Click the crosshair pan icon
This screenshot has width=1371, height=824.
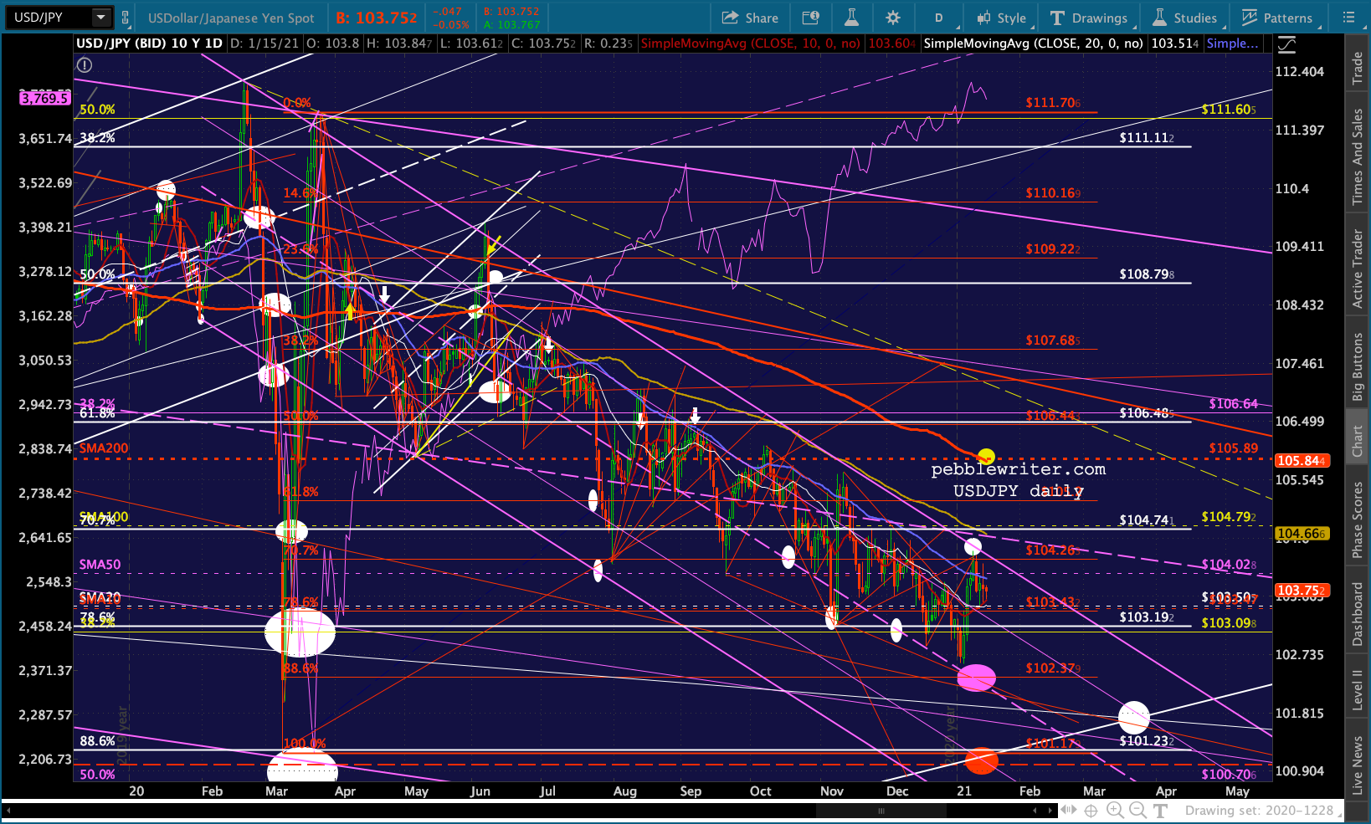tap(1091, 810)
